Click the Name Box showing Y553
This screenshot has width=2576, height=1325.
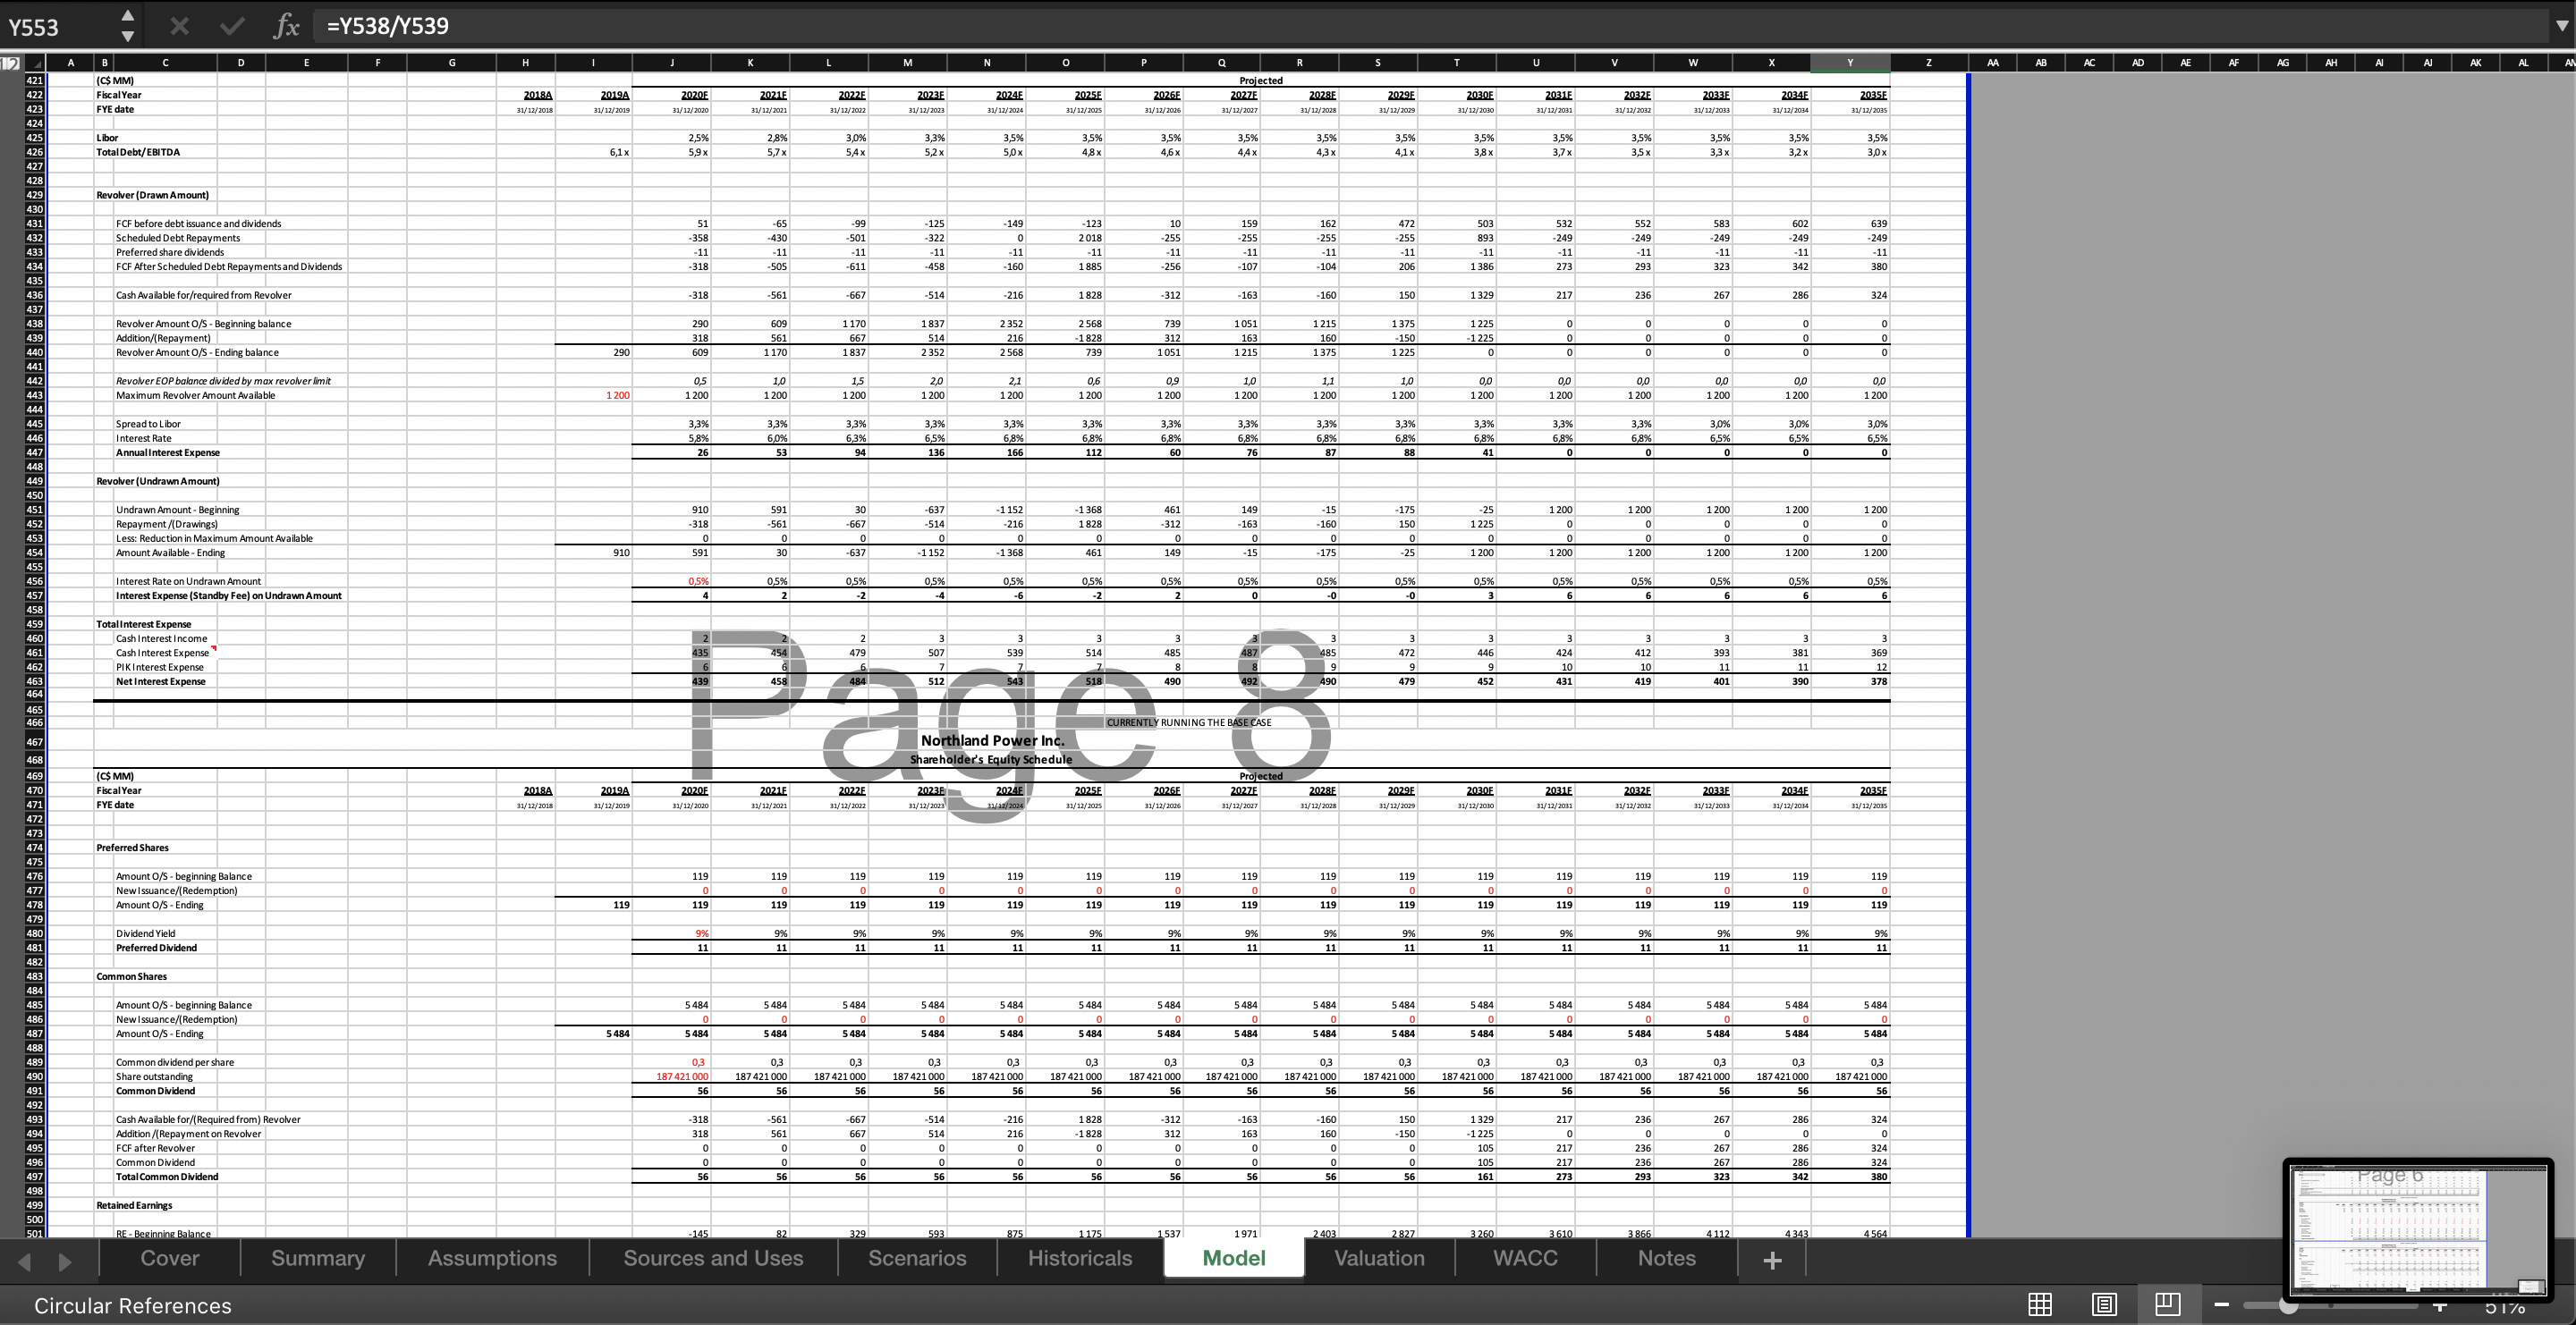[x=58, y=27]
